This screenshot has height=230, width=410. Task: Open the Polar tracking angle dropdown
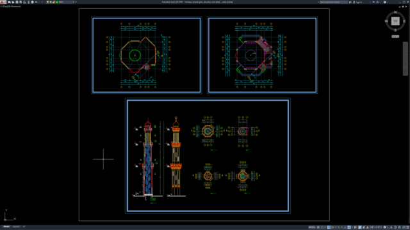pos(336,227)
